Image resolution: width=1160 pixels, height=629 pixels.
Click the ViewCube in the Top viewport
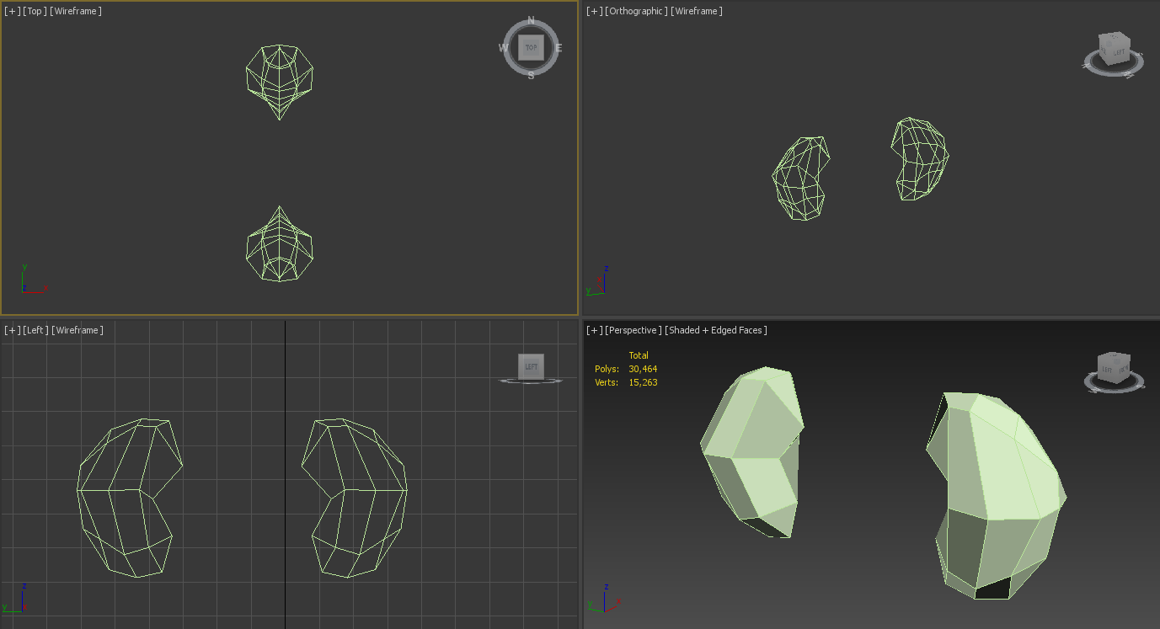click(x=531, y=47)
